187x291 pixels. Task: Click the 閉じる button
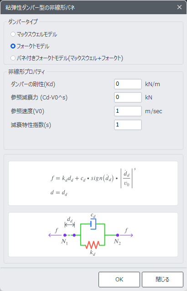point(163,279)
